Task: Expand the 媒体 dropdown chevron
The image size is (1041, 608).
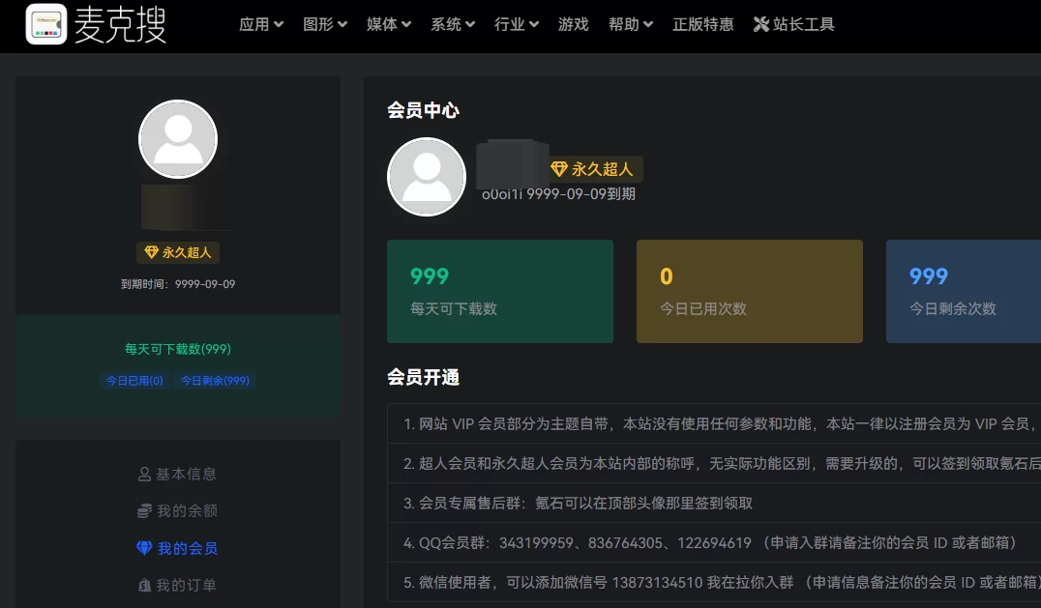Action: [406, 24]
